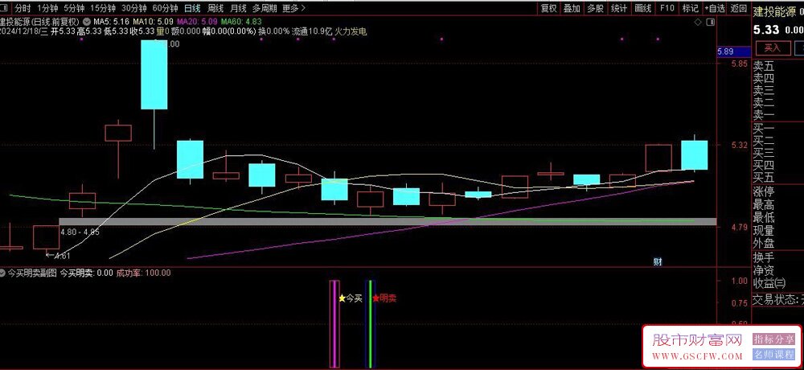
Task: Click the gray 4.80-4.85 support band
Action: coord(388,222)
